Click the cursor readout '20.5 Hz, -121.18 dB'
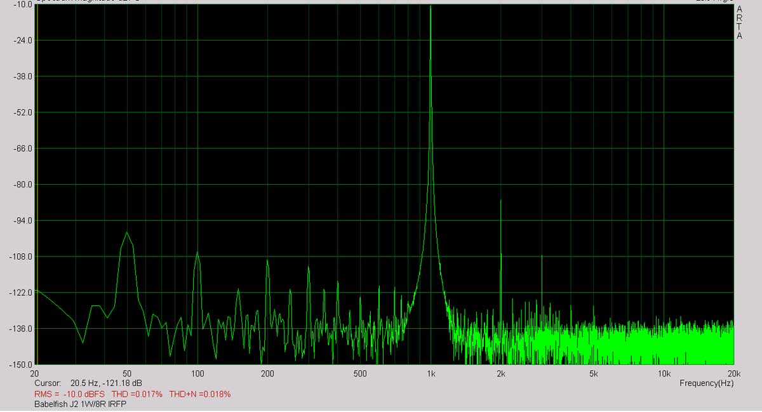Screen dimensions: 762x412 (x=106, y=383)
